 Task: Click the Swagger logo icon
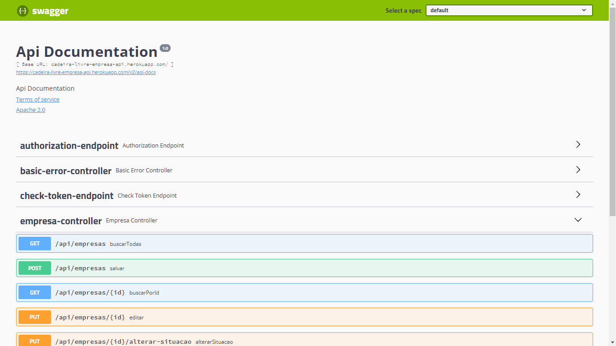23,11
